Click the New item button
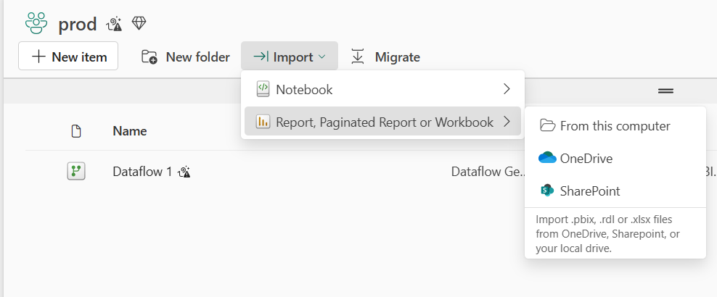This screenshot has width=717, height=297. [68, 57]
